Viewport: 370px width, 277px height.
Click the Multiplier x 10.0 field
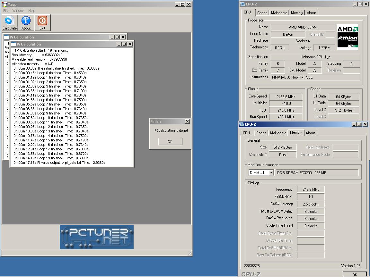click(x=286, y=104)
